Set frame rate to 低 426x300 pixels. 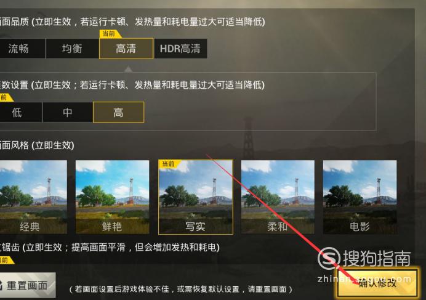[x=20, y=112]
